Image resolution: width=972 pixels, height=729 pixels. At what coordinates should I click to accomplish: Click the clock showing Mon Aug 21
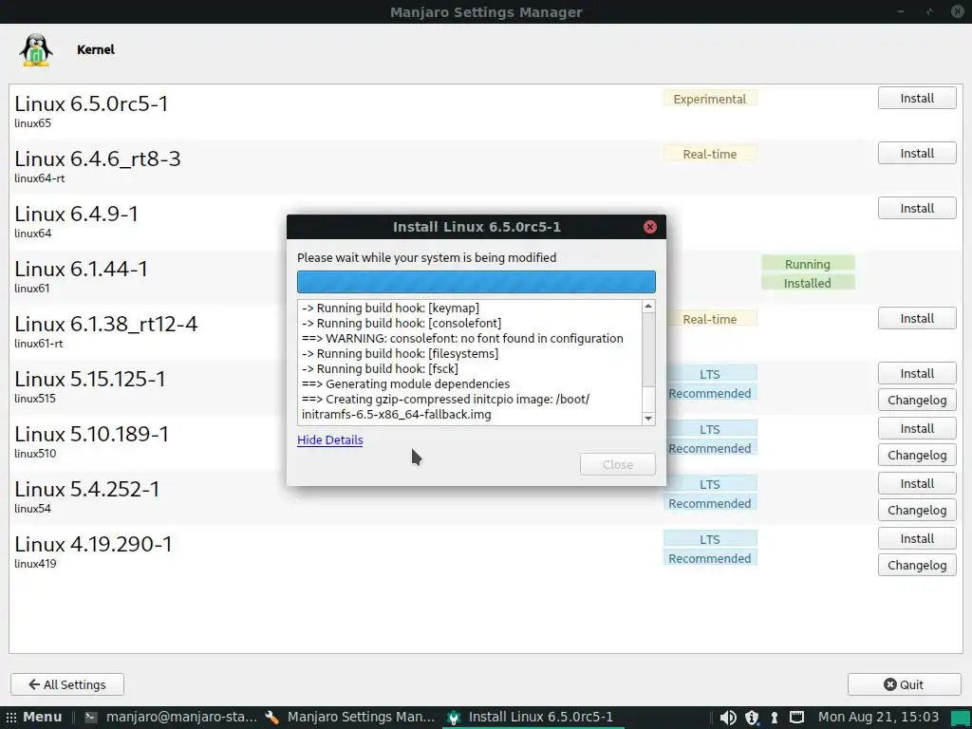coord(878,718)
